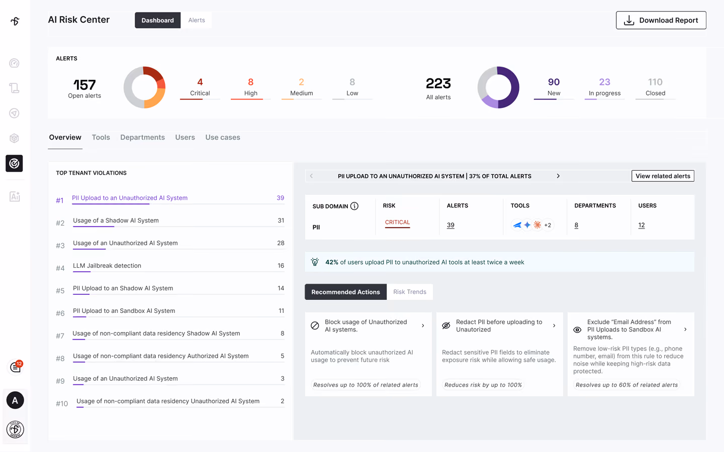724x452 pixels.
Task: Open the Use cases tab
Action: click(x=223, y=138)
